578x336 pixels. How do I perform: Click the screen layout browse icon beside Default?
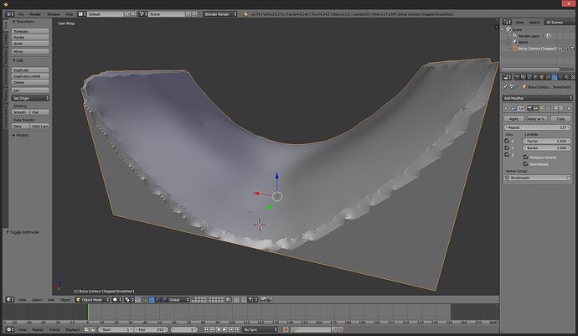coord(82,14)
